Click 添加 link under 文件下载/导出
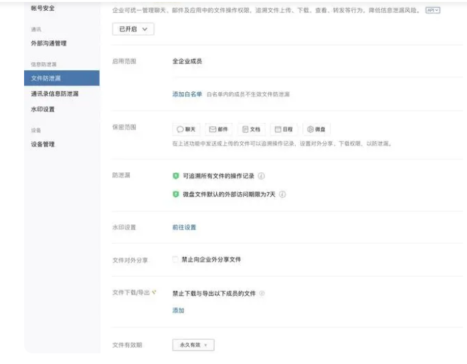This screenshot has height=364, width=467. pyautogui.click(x=179, y=311)
